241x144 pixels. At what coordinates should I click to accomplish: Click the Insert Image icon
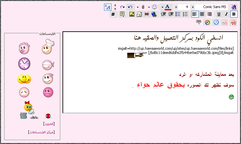click(132, 14)
